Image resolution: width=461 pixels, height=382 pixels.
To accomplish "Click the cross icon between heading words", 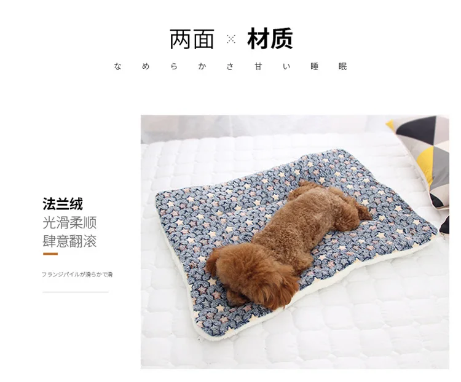I will 231,39.
